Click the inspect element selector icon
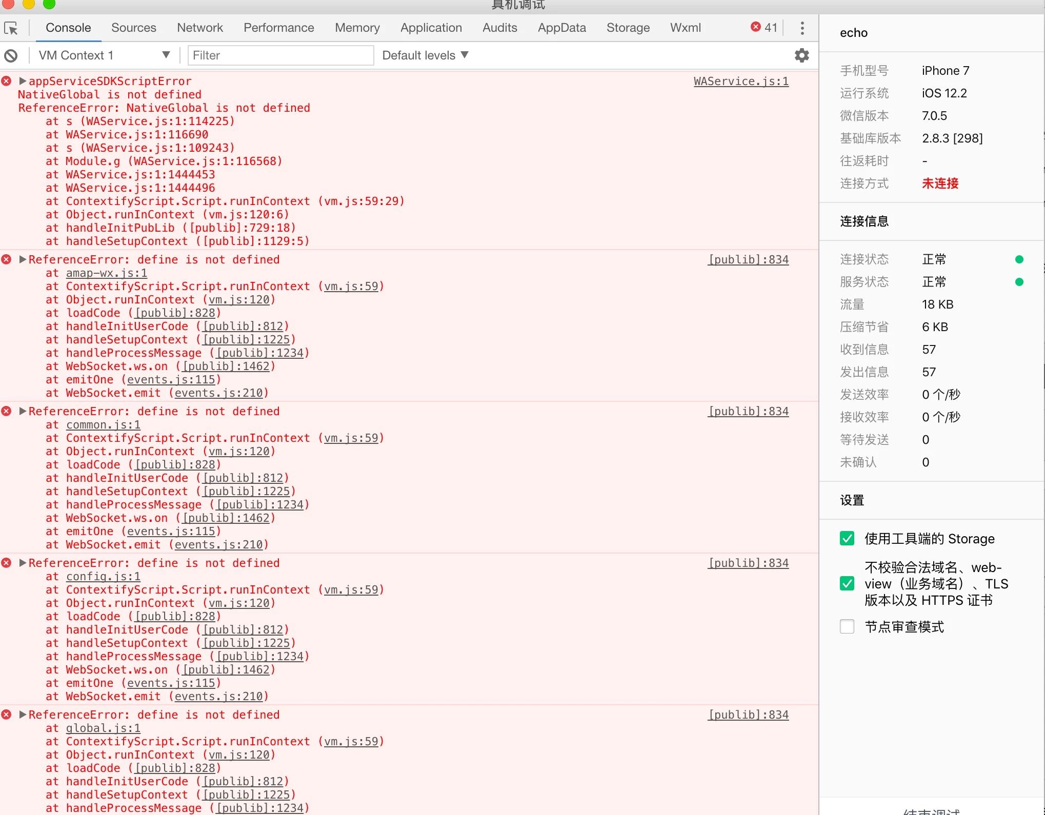The width and height of the screenshot is (1045, 815). coord(11,28)
